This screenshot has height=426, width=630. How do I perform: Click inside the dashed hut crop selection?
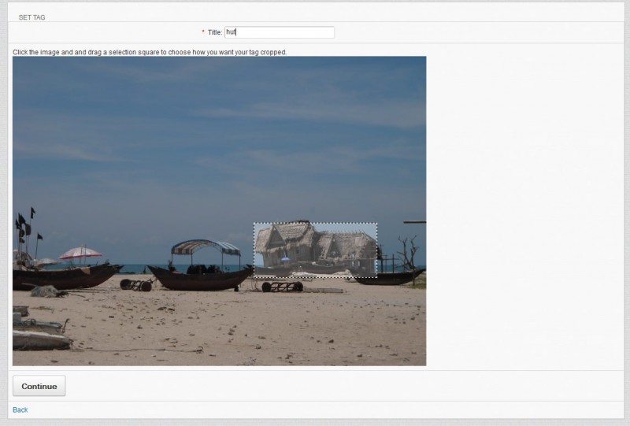tap(316, 250)
